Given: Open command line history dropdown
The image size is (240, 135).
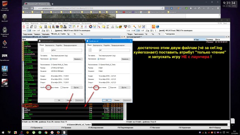Looking at the screenshot, I should tap(229, 124).
